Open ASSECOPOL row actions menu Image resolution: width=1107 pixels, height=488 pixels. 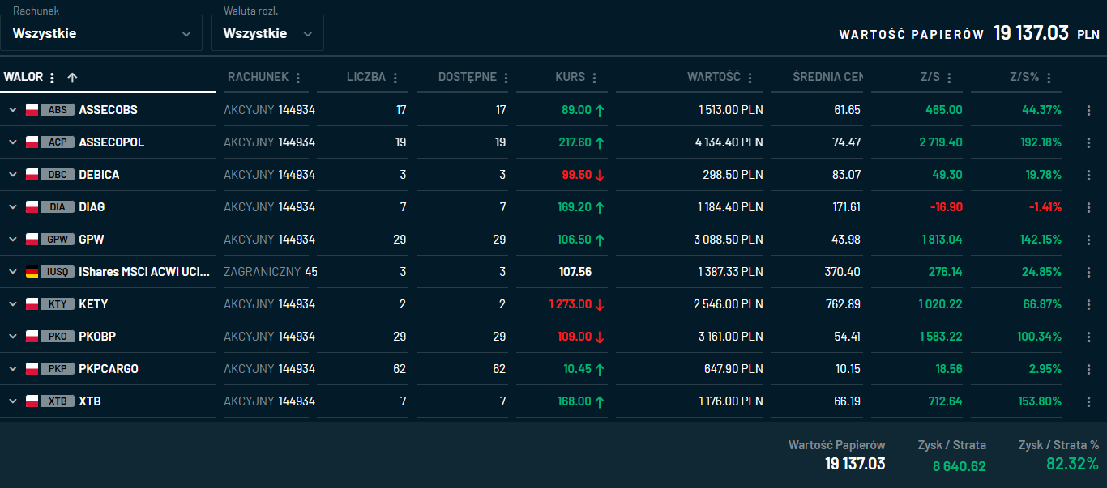[x=1089, y=142]
